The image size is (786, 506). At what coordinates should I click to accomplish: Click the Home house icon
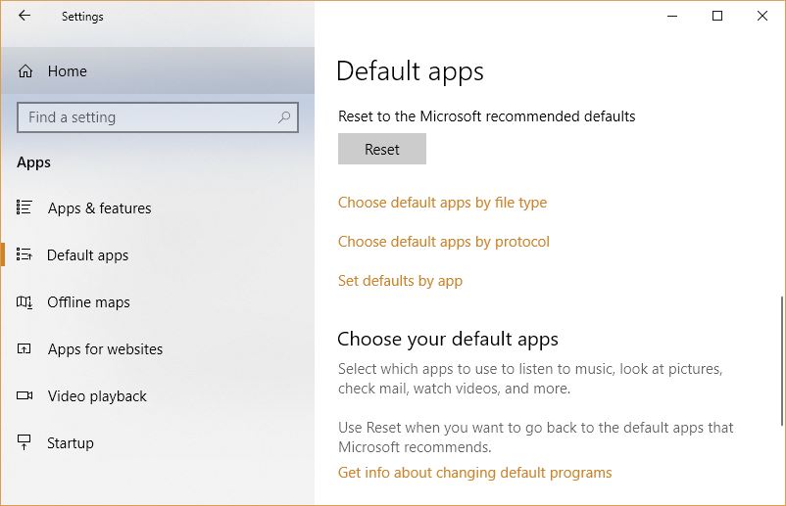(x=25, y=71)
